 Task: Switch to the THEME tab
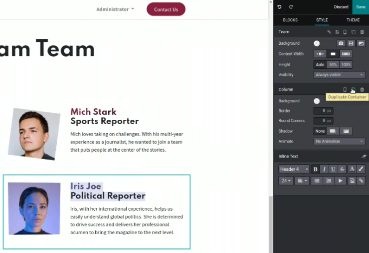click(x=353, y=20)
